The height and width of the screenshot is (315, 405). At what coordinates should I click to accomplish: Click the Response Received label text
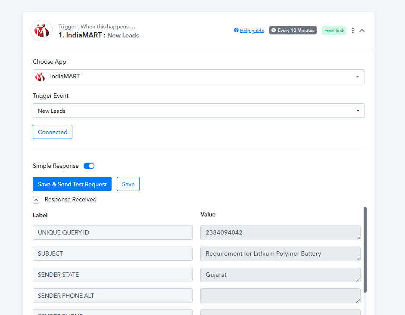pos(71,199)
